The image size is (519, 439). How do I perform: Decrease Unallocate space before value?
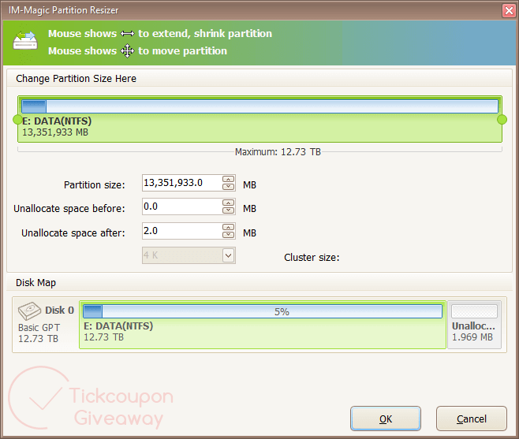[229, 210]
